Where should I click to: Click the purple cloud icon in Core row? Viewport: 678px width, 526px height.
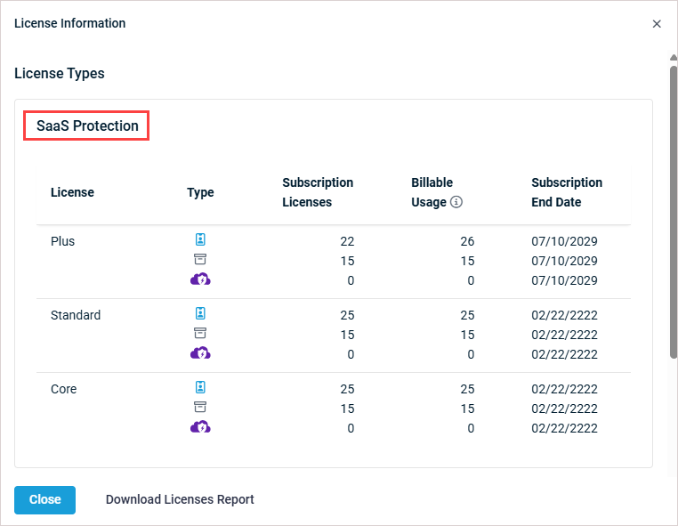(x=200, y=427)
